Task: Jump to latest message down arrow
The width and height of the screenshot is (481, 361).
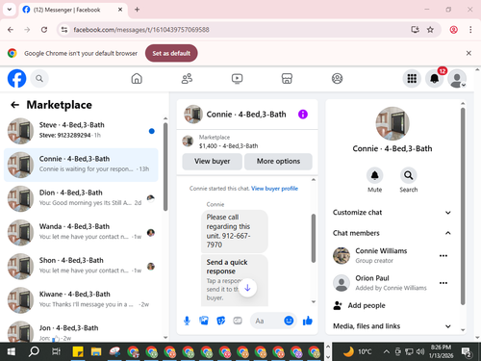Action: (247, 288)
